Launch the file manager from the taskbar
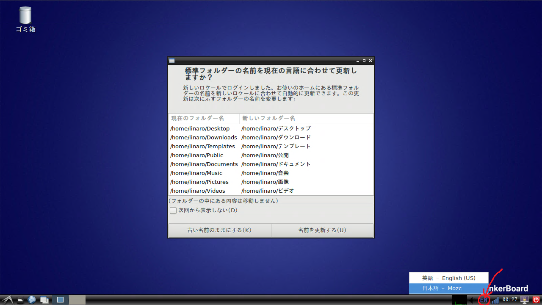The height and width of the screenshot is (305, 542). [x=20, y=301]
